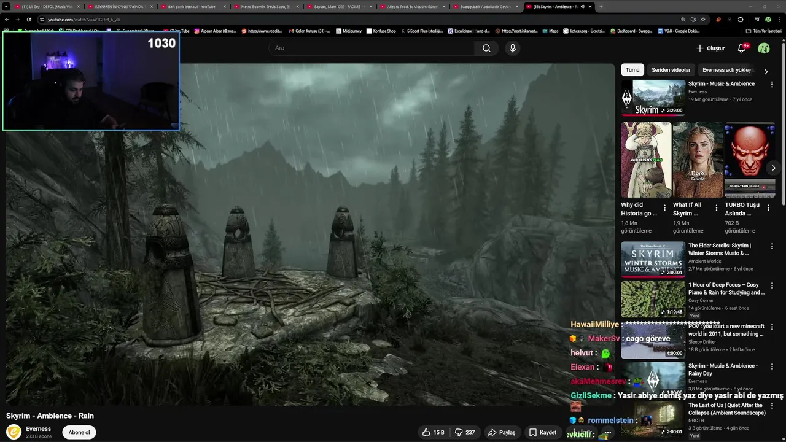Click the Skyrim rain video player

pos(310,235)
